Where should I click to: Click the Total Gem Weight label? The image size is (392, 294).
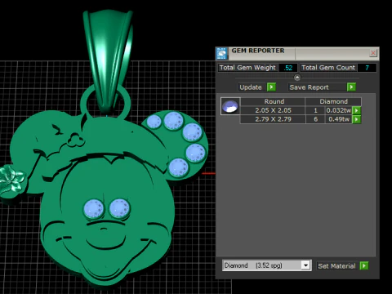tap(247, 68)
